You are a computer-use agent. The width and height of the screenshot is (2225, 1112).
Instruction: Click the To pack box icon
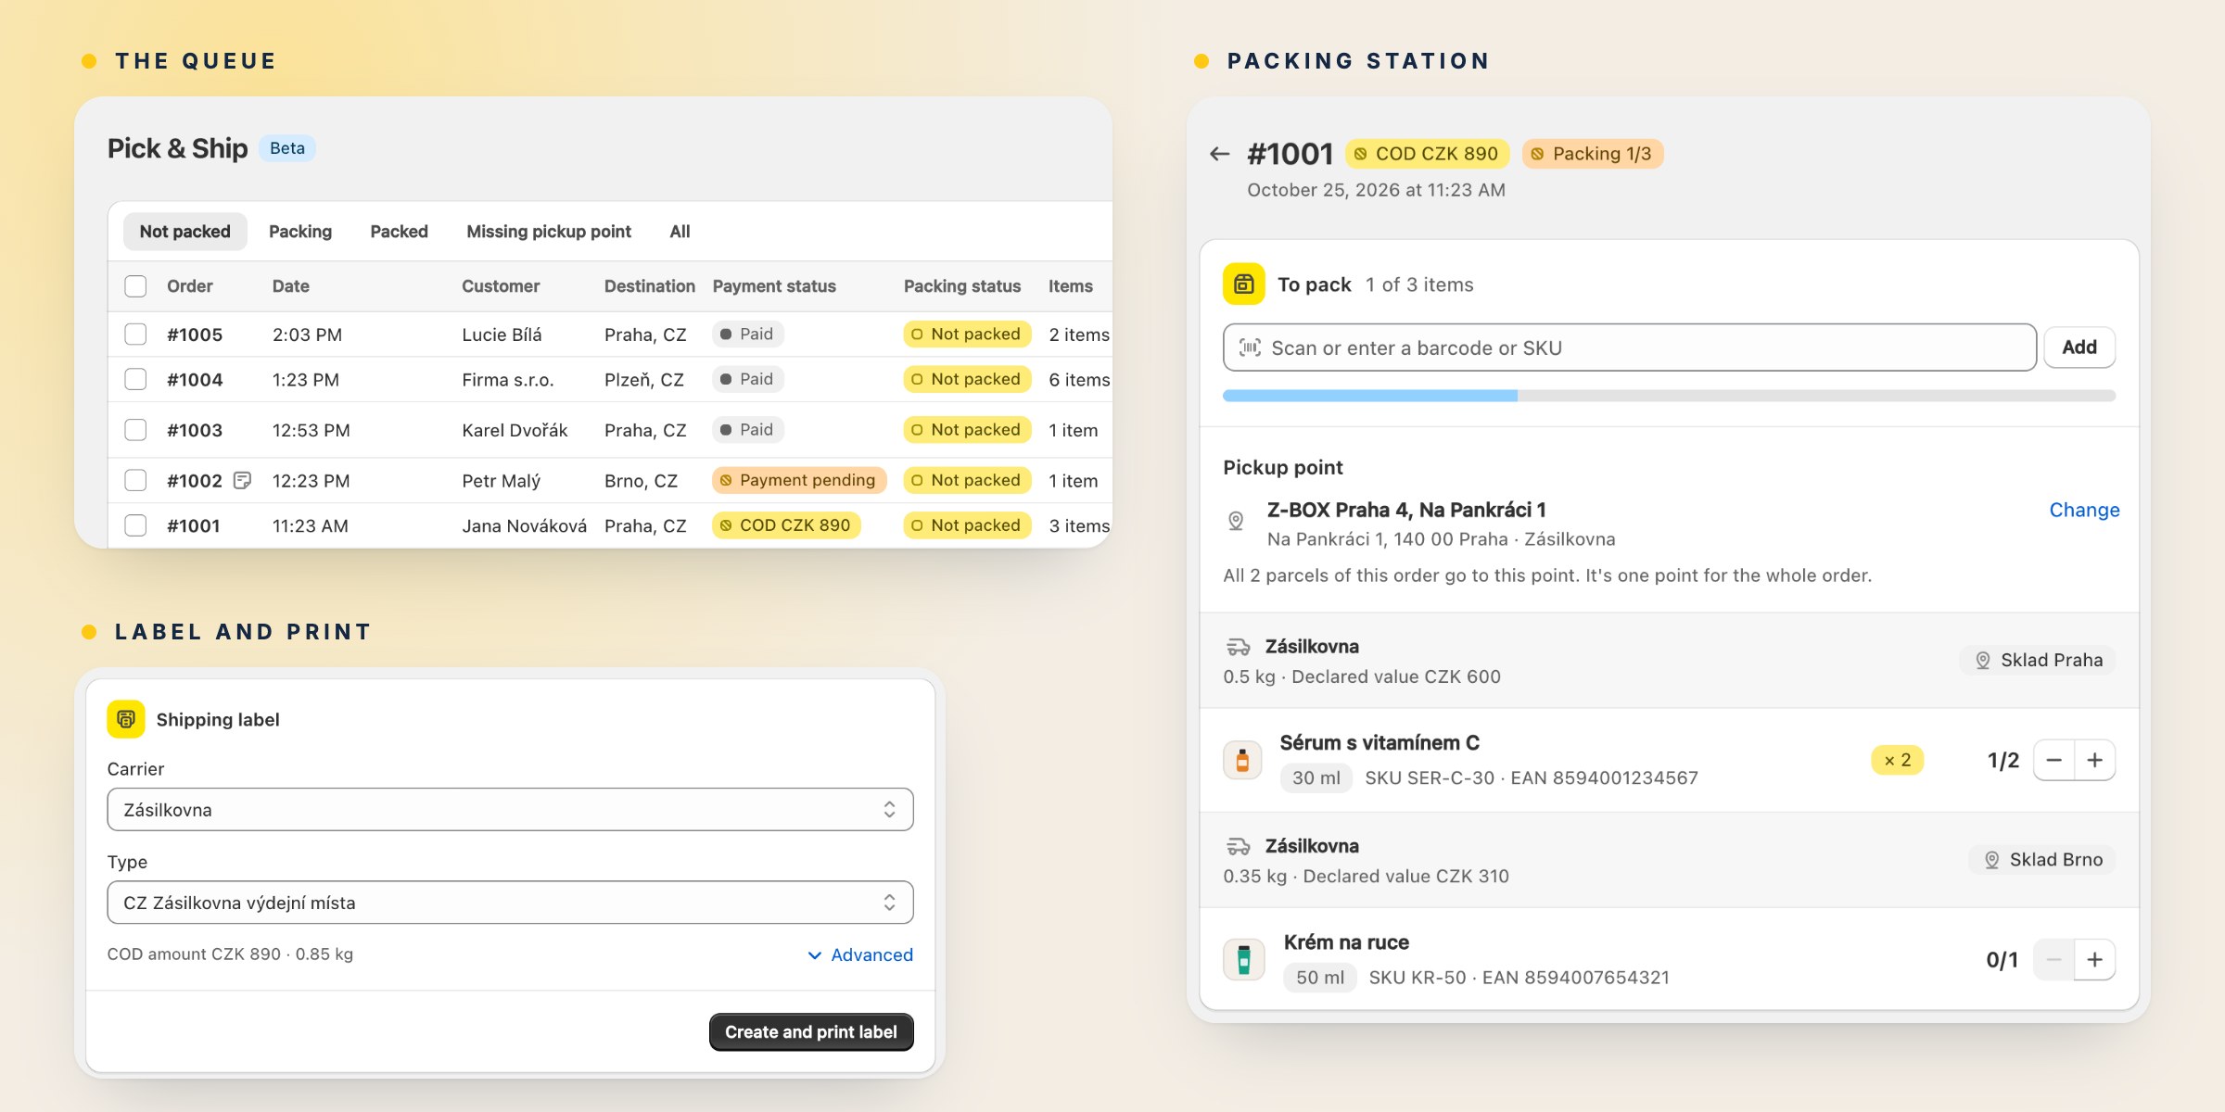click(x=1243, y=284)
